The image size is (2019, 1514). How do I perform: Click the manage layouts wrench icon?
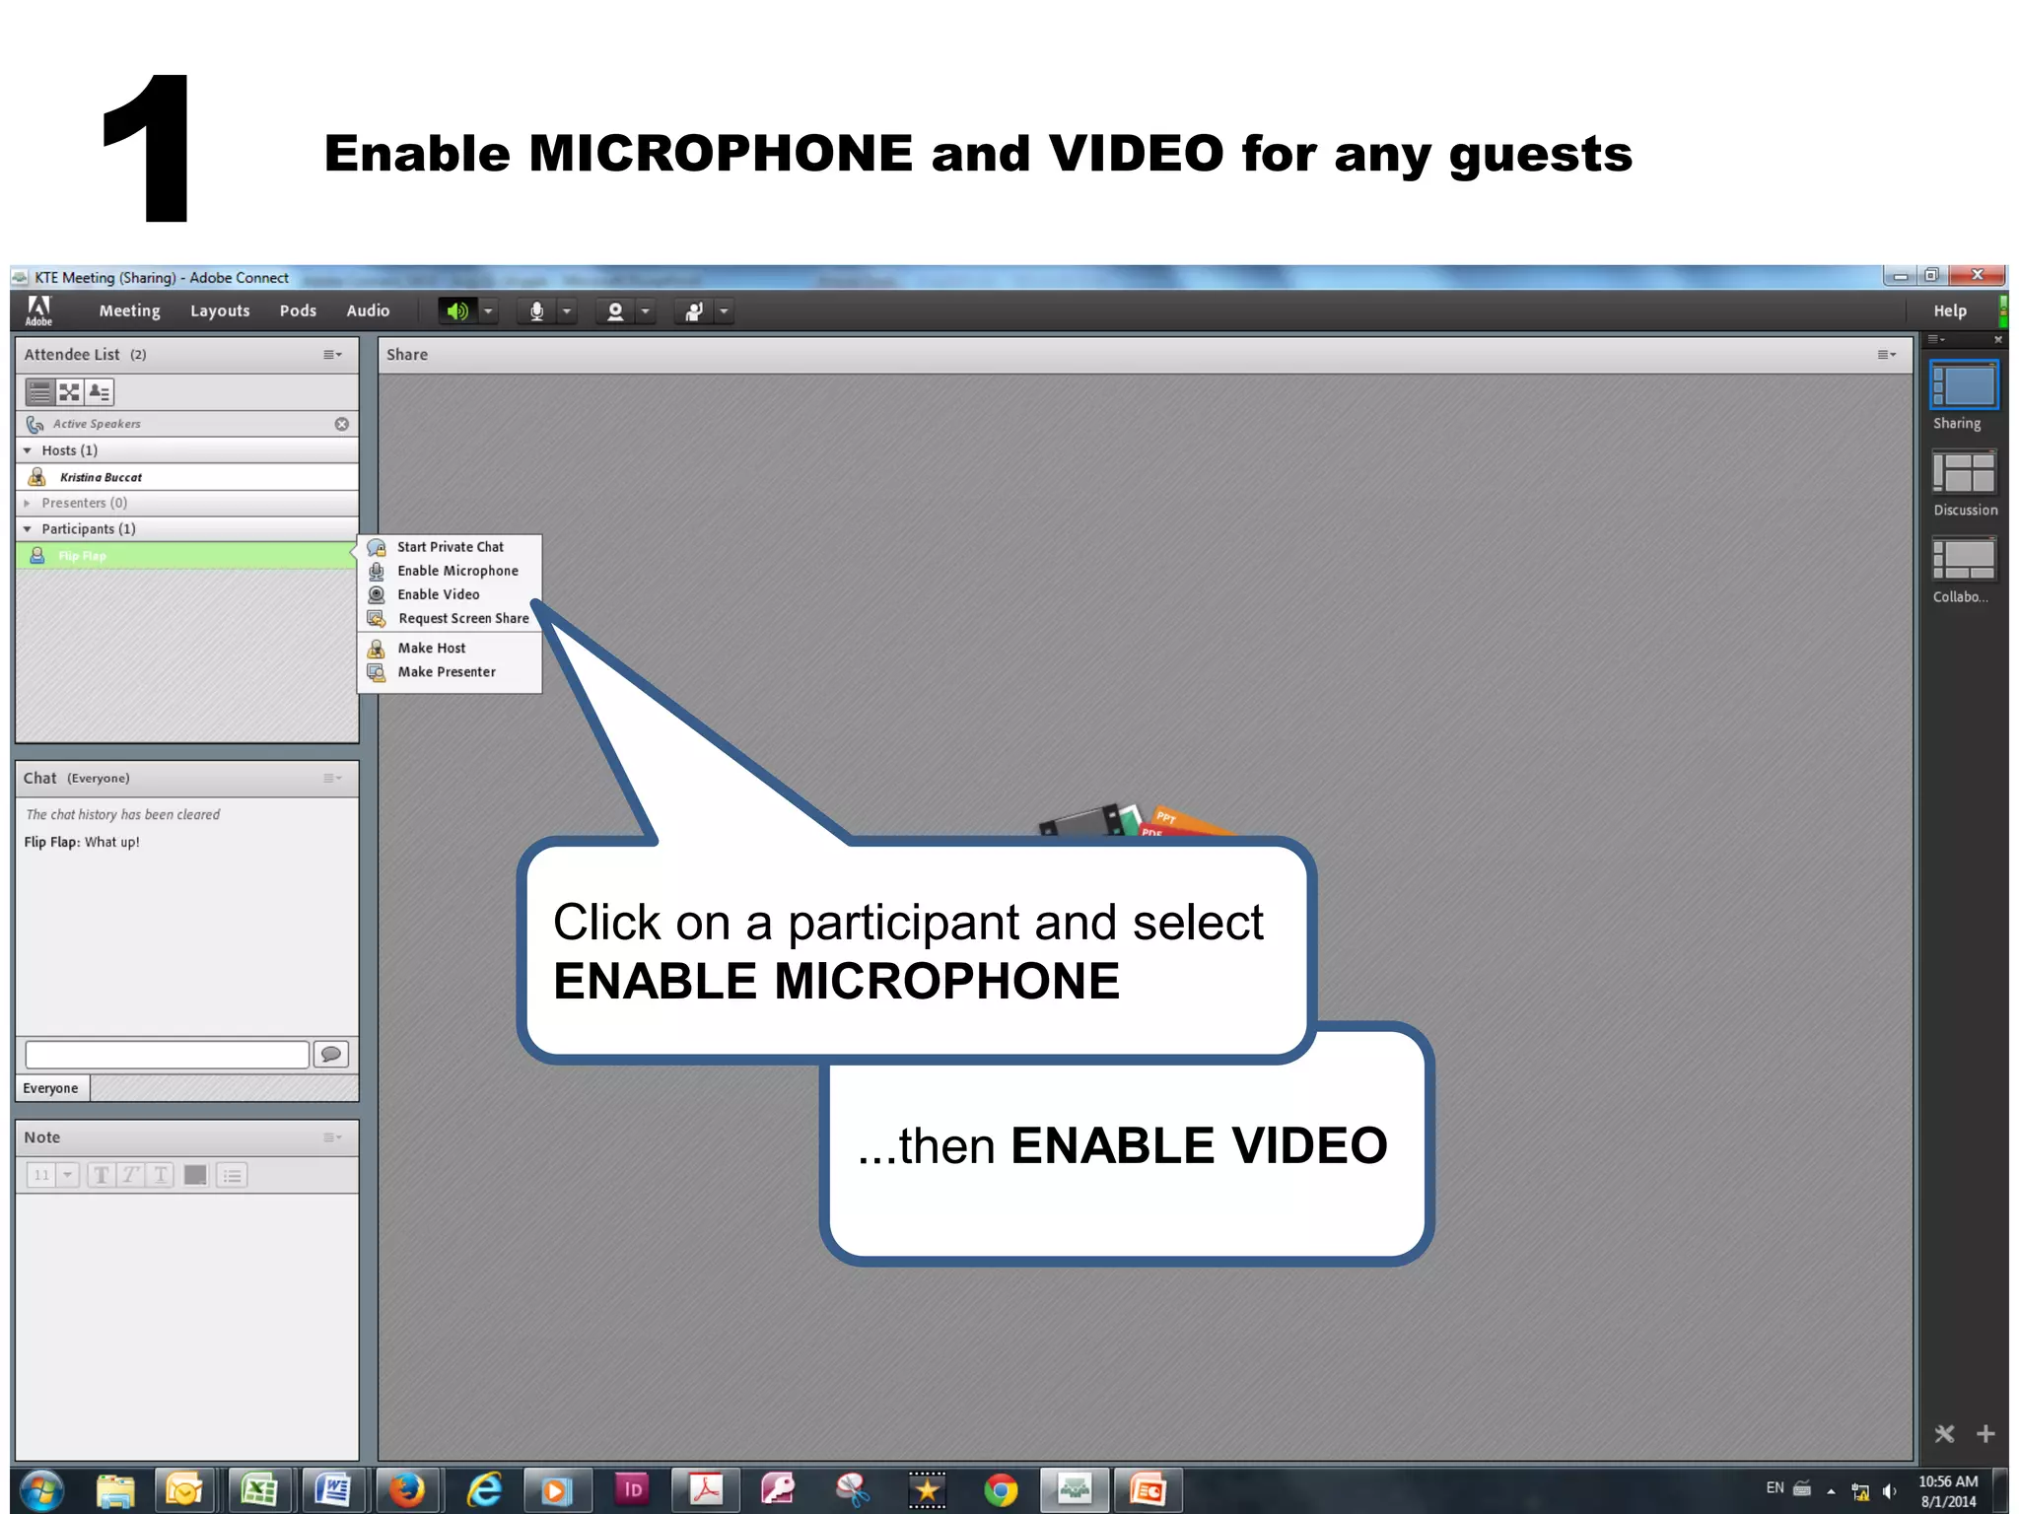(x=1944, y=1434)
